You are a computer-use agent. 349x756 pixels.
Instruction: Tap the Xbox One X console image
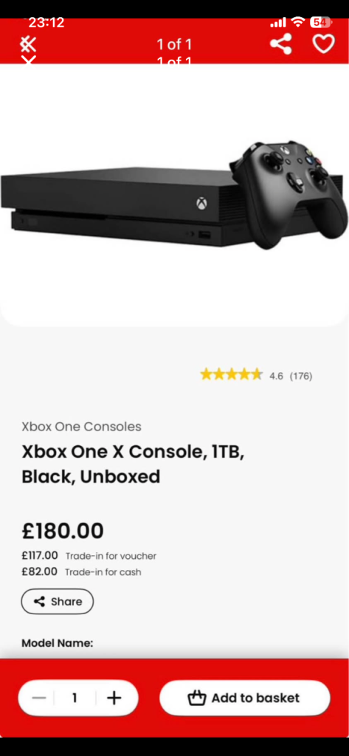tap(174, 195)
